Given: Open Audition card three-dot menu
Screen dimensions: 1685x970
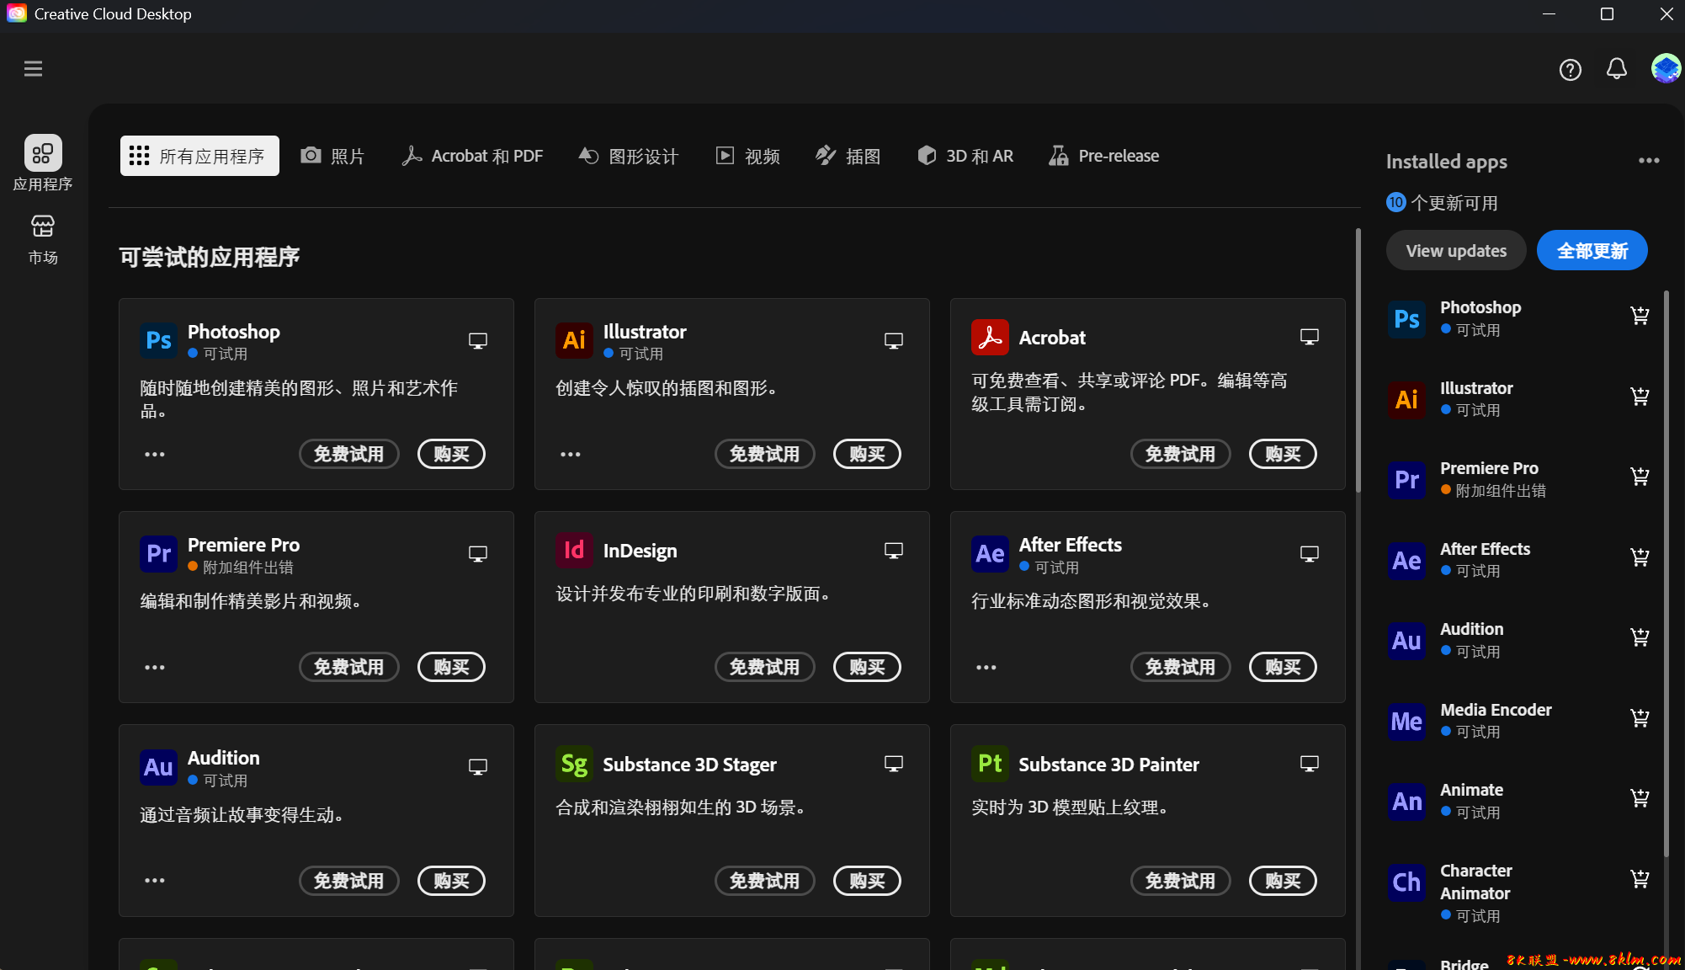Looking at the screenshot, I should 155,881.
